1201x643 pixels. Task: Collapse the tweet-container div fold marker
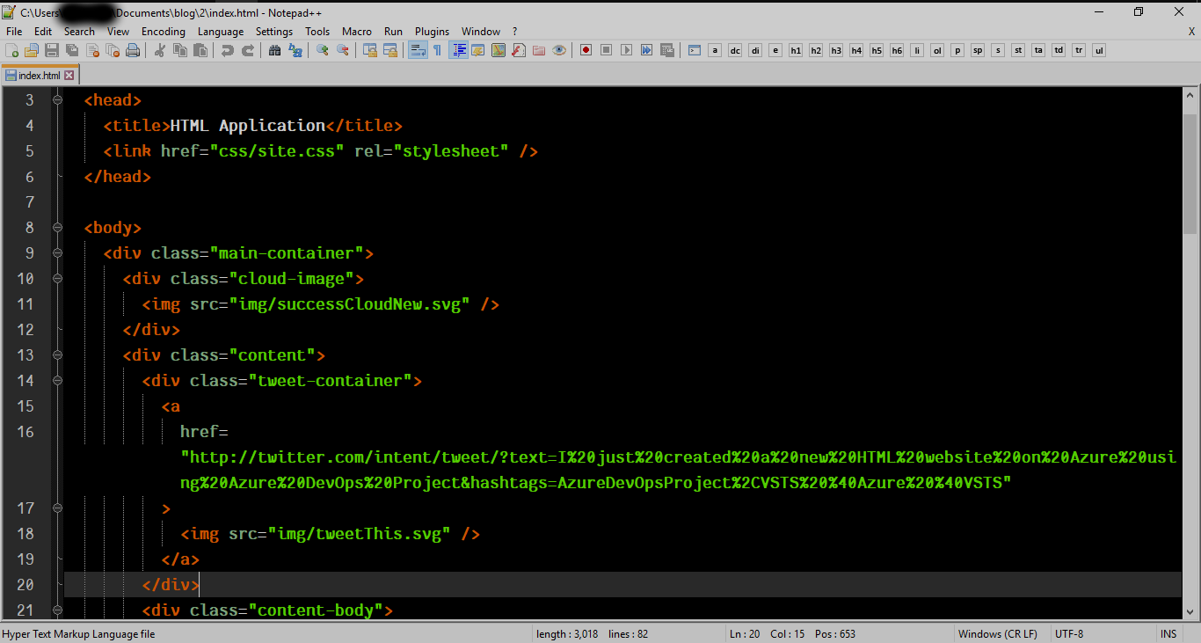(57, 380)
